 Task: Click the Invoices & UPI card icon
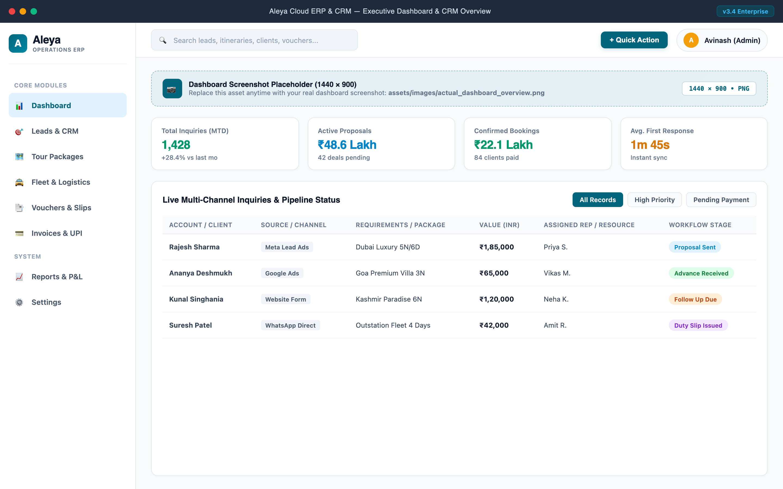[x=19, y=234]
